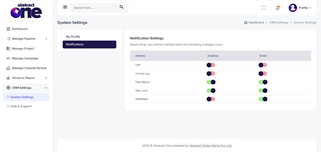Click the System Settings circle bullet
The height and width of the screenshot is (152, 321).
pyautogui.click(x=8, y=97)
